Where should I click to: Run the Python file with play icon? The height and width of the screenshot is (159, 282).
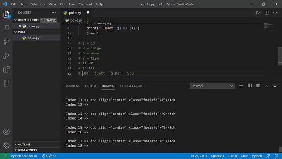[x=258, y=13]
